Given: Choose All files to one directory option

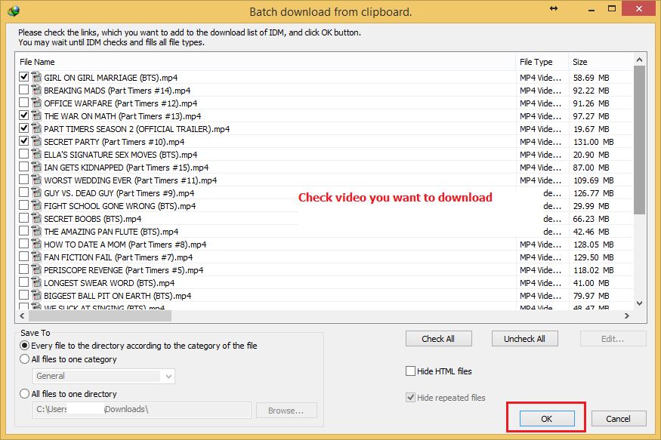Looking at the screenshot, I should pos(25,394).
